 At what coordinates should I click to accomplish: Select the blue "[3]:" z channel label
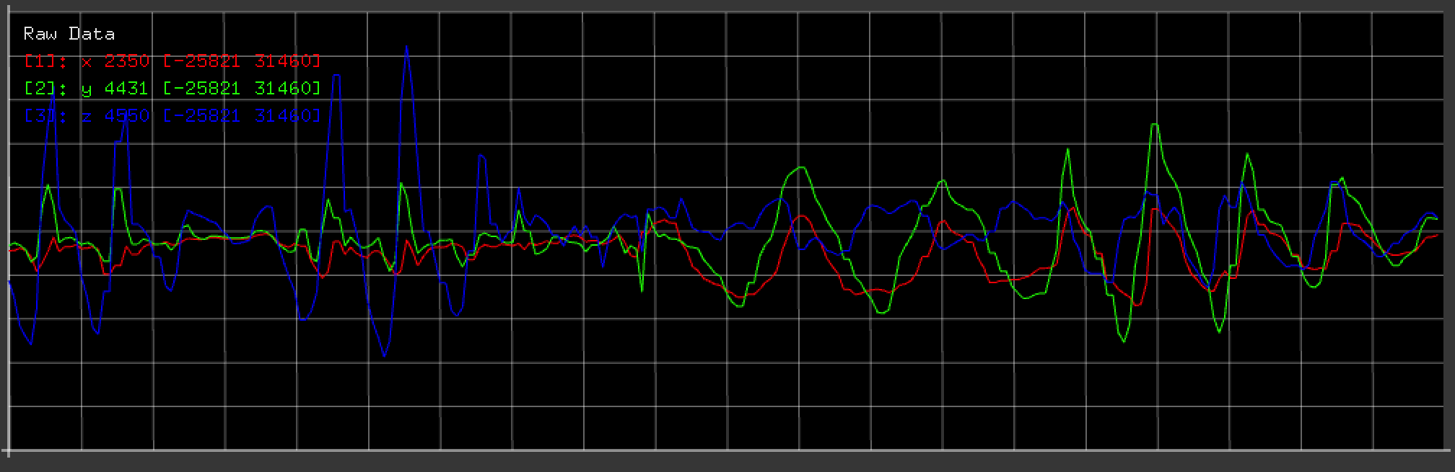[45, 116]
